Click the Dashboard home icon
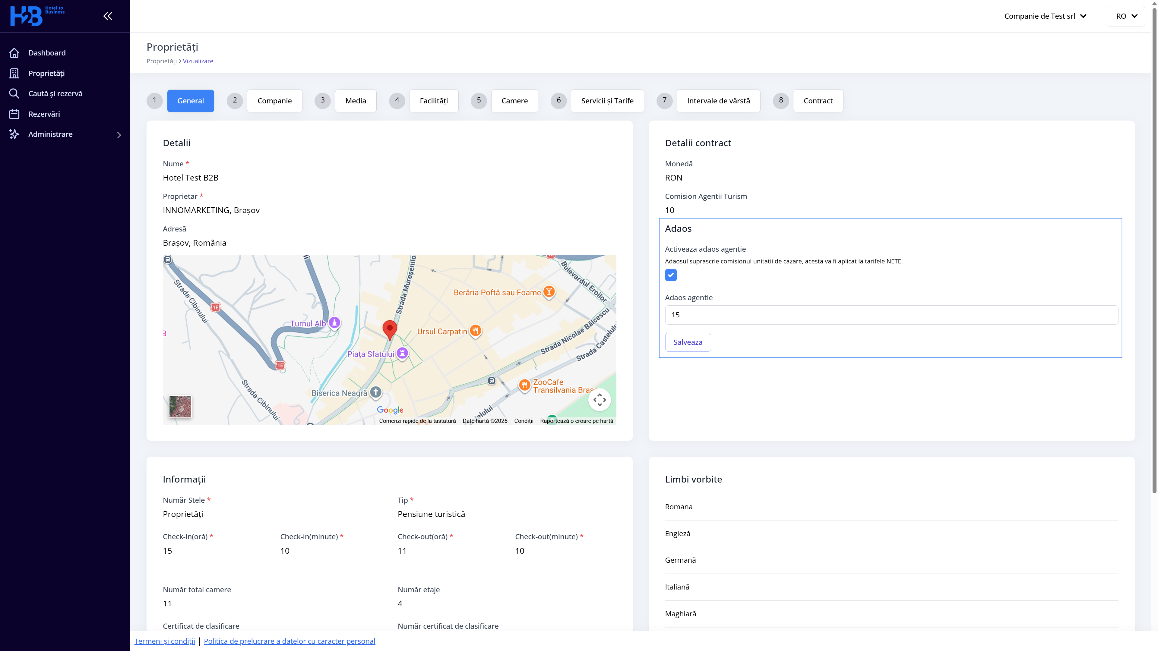1158x651 pixels. tap(14, 53)
